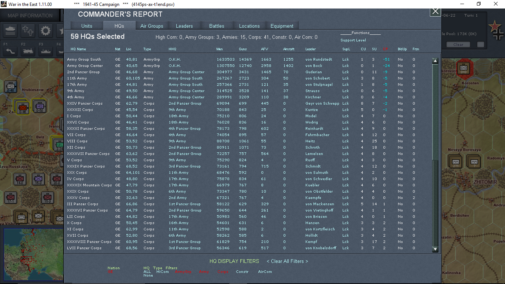
Task: Click the XXXXIX Mountain Corps HQ name
Action: coord(89,185)
